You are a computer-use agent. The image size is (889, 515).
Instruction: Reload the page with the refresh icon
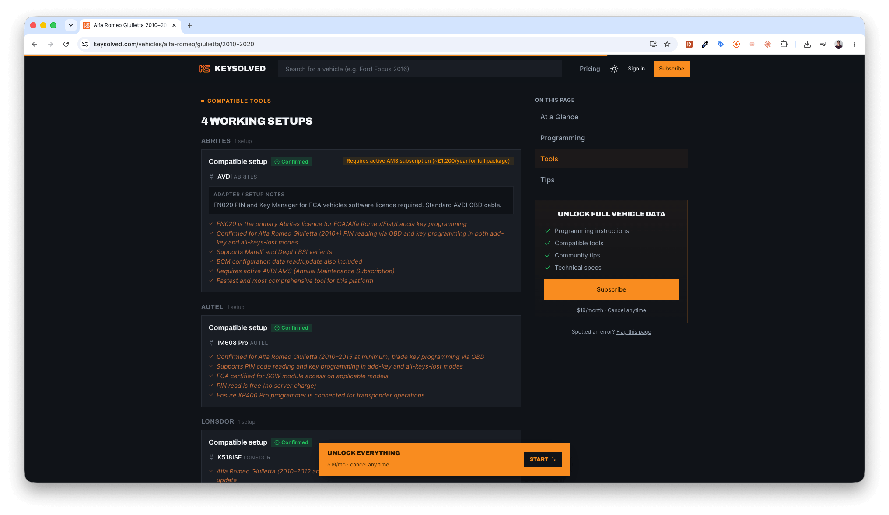tap(66, 44)
